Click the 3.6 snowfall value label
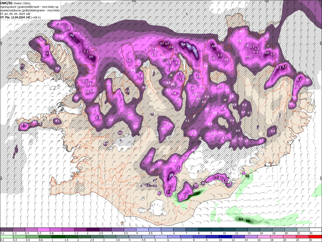Screen dimensions: 322x242 pos(183,44)
